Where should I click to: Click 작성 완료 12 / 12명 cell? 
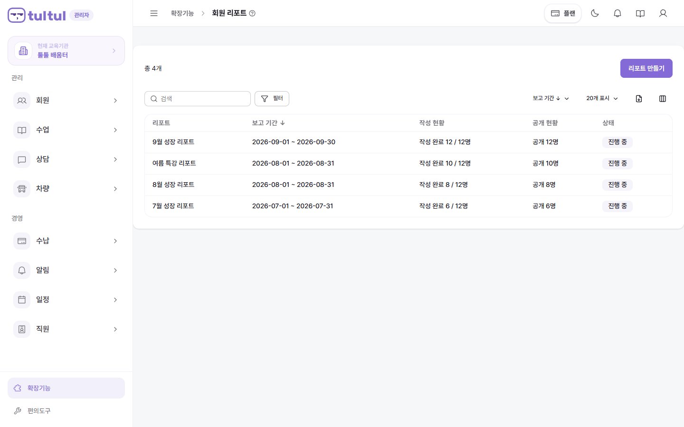click(445, 142)
